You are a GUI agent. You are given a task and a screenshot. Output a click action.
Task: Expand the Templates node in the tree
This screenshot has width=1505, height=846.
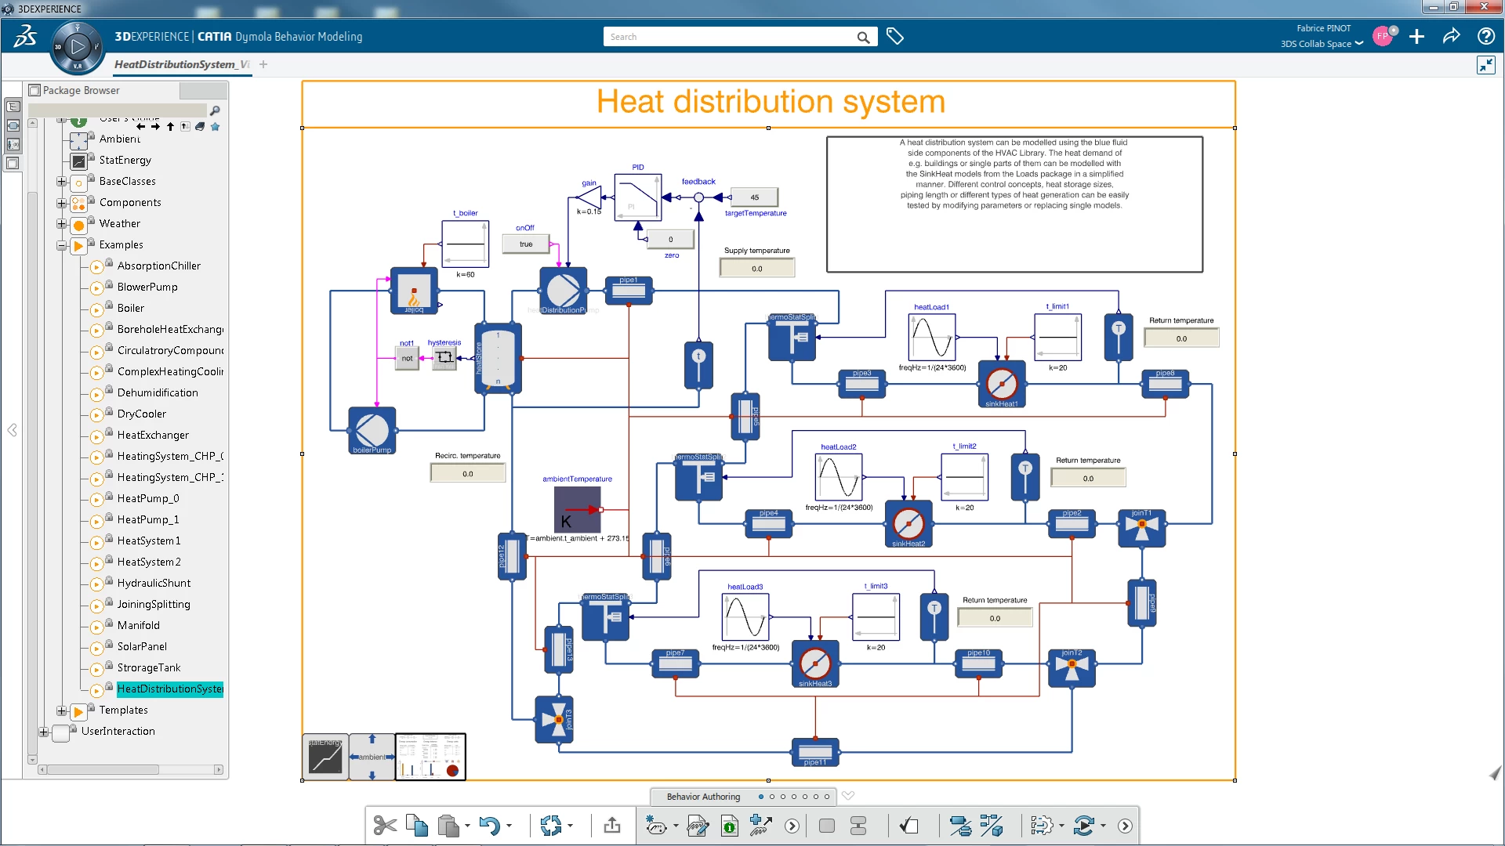pos(61,711)
